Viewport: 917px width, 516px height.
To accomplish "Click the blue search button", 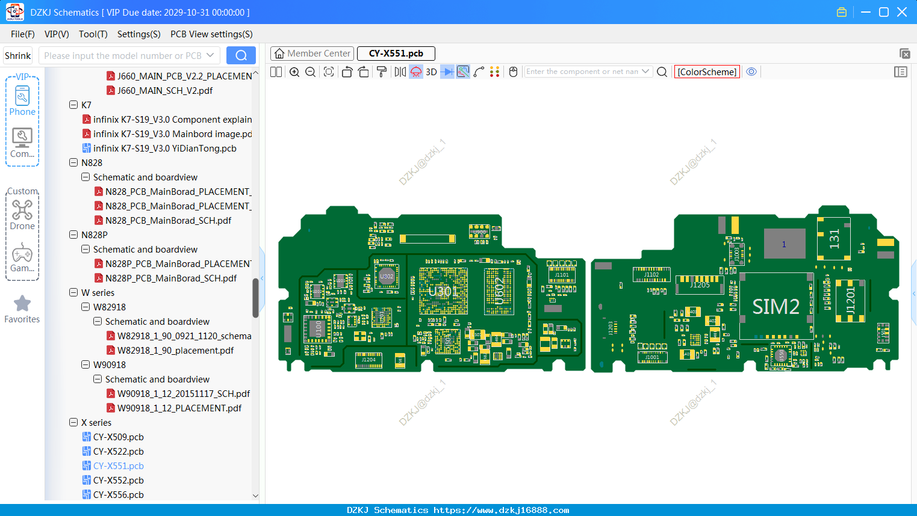I will [241, 55].
